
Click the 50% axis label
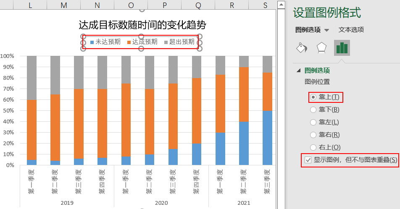pyautogui.click(x=9, y=111)
